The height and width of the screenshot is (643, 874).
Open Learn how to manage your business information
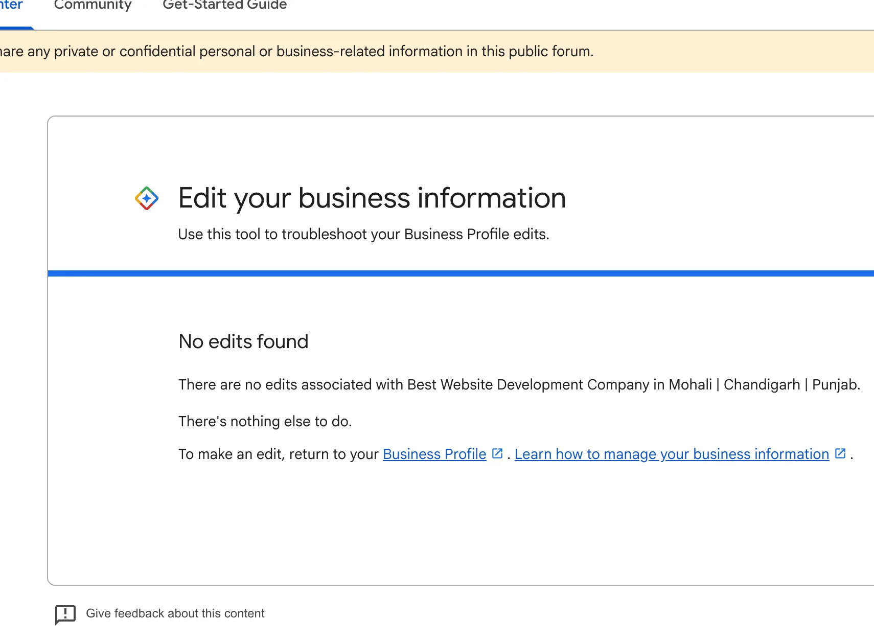pyautogui.click(x=671, y=454)
